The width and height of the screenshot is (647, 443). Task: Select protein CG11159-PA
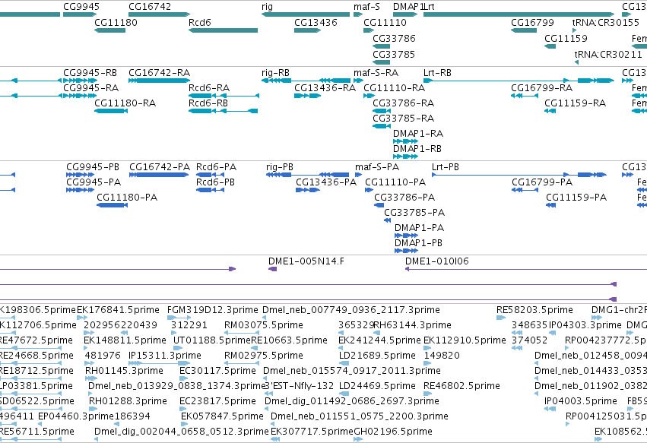[576, 198]
